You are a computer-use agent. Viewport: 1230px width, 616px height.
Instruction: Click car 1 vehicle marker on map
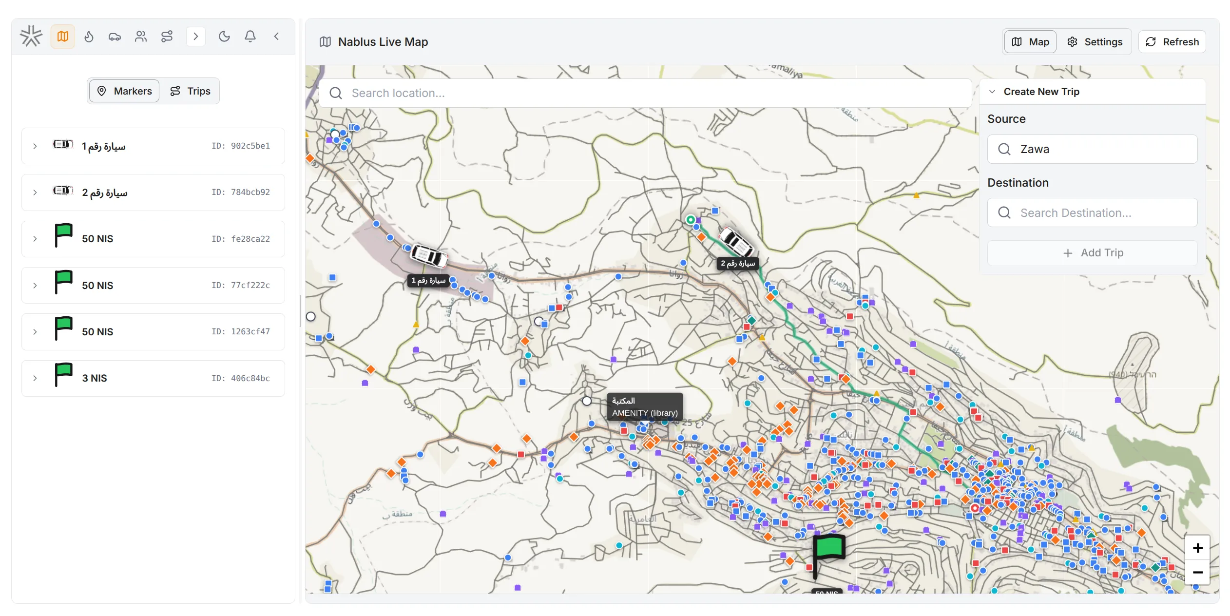[x=428, y=255]
